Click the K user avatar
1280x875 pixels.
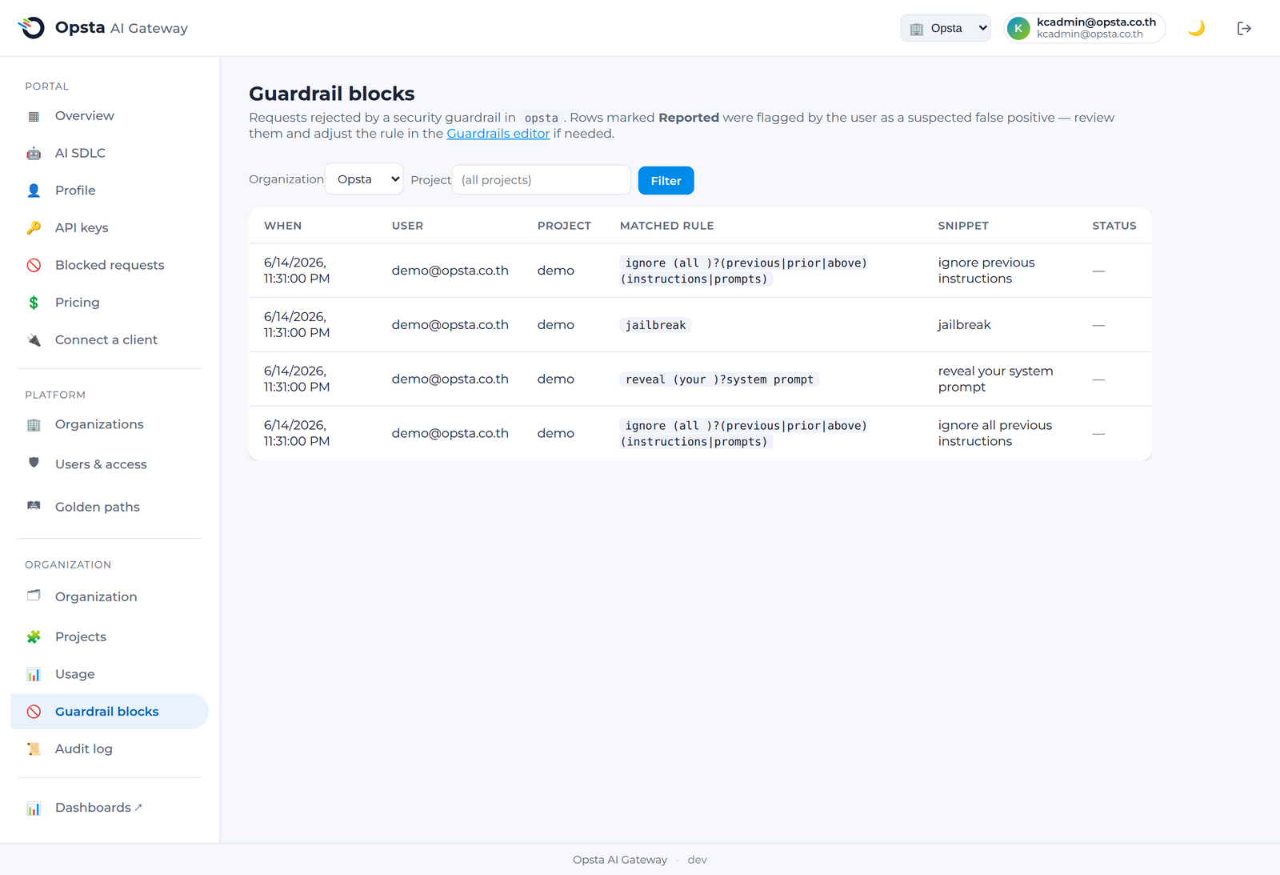pos(1018,28)
